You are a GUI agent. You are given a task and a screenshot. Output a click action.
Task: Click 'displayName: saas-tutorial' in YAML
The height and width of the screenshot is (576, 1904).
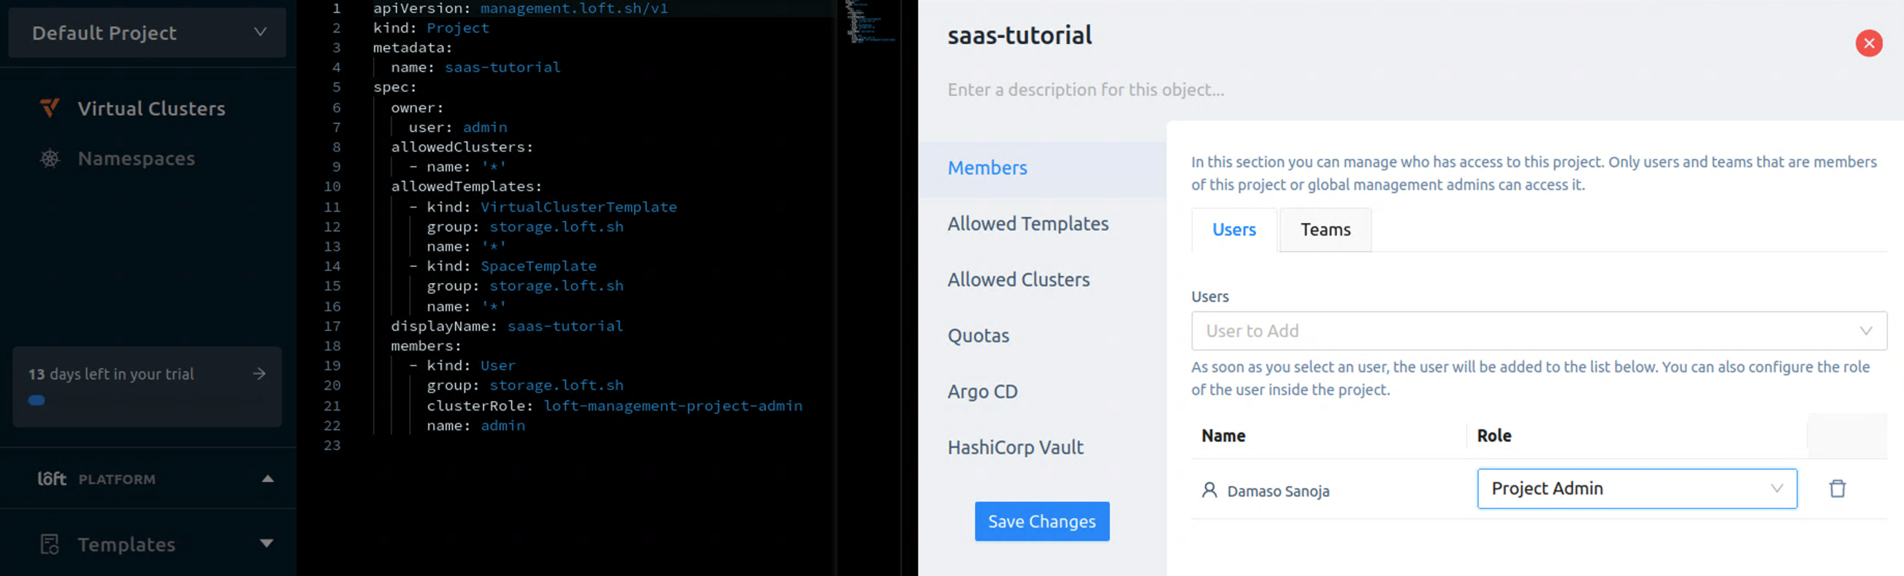tap(507, 326)
